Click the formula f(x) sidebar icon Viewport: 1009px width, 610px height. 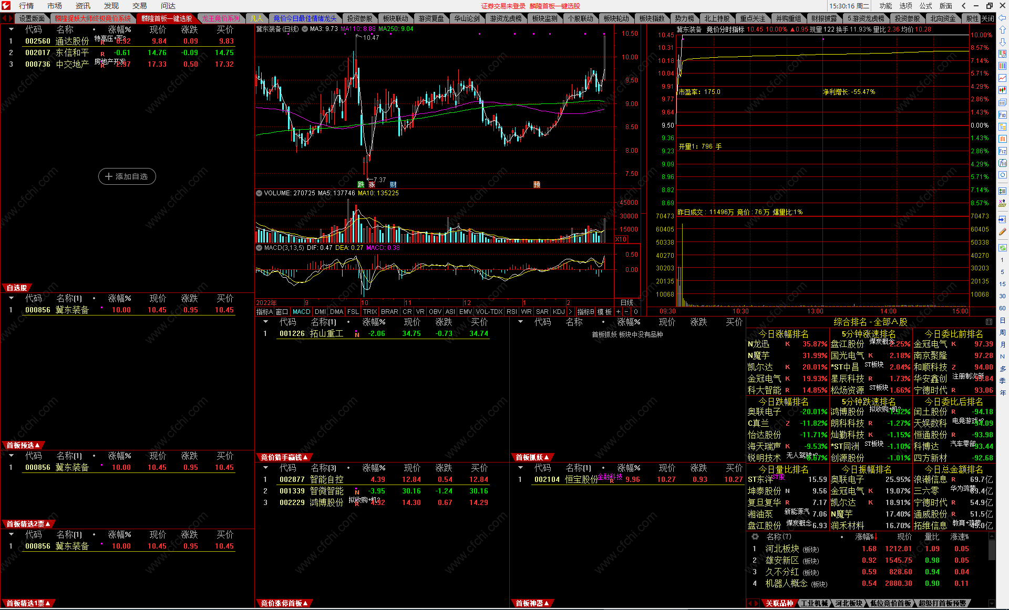coord(1002,163)
